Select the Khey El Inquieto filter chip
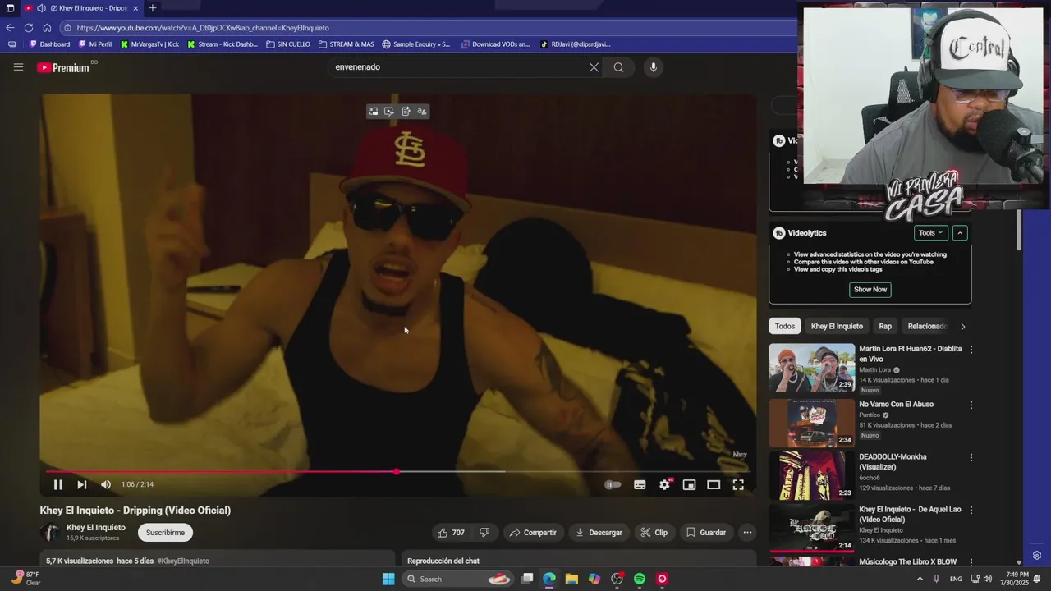 coord(837,326)
